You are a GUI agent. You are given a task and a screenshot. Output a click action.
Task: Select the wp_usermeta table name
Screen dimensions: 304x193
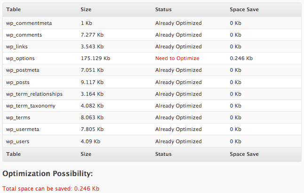(x=23, y=130)
